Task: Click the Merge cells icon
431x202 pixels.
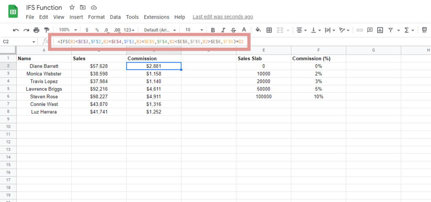Action: (280, 30)
